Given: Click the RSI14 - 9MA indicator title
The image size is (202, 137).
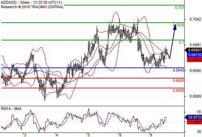Looking at the screenshot, I should point(11,109).
